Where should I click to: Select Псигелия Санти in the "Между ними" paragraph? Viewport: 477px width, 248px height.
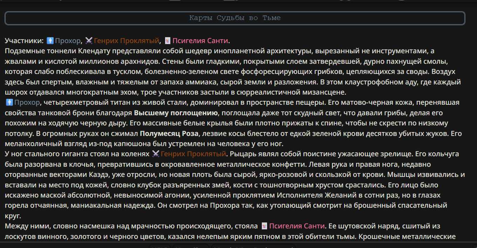297,226
